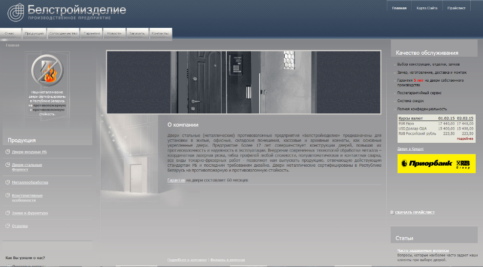The height and width of the screenshot is (267, 483).
Task: Open the Подробнее о компании link
Action: (187, 260)
